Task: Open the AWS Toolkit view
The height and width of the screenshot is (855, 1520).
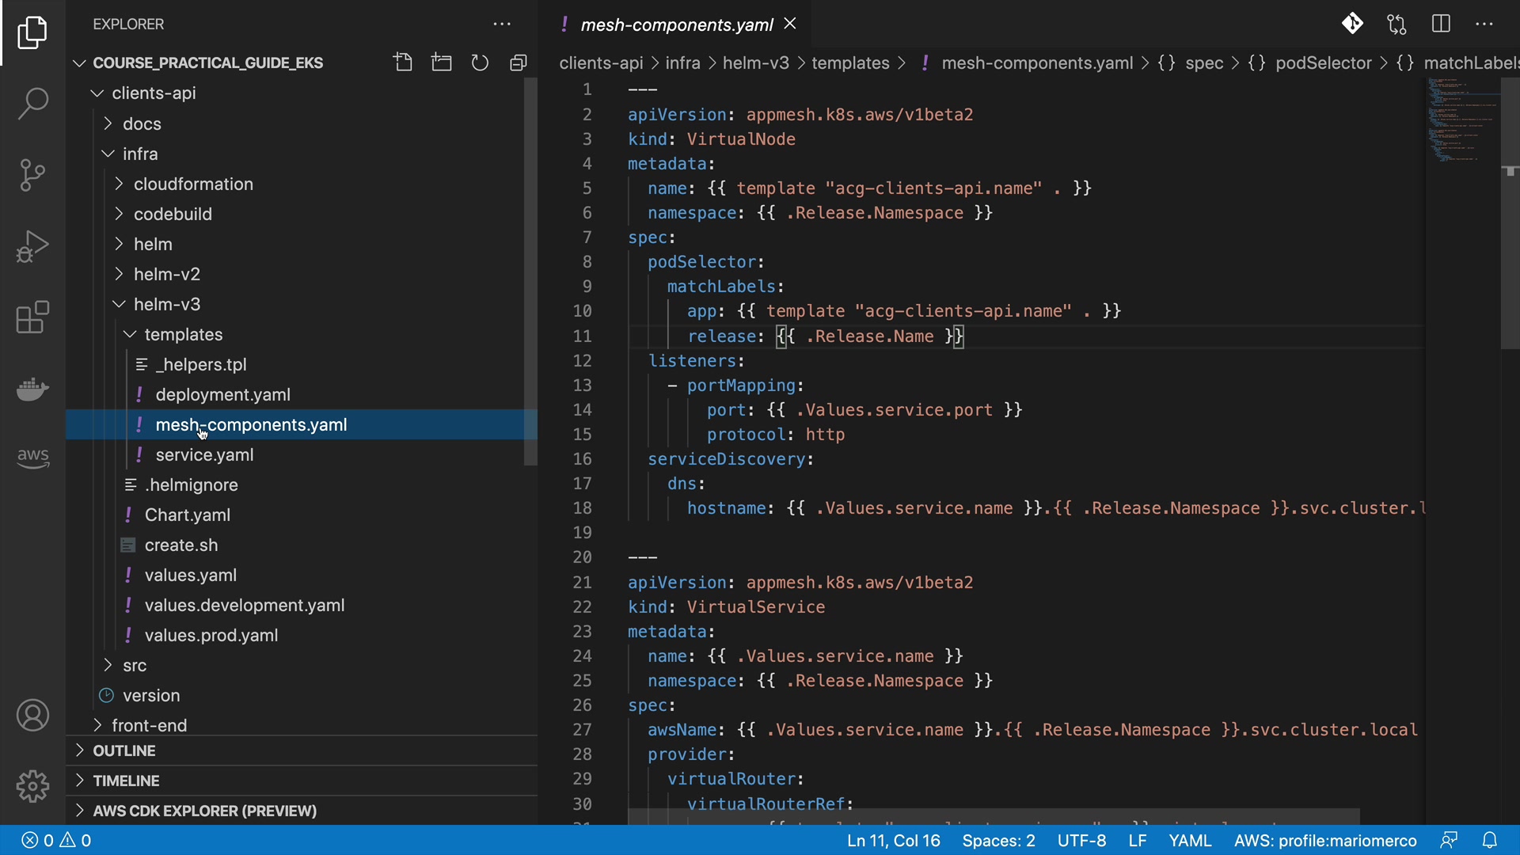Action: click(32, 457)
